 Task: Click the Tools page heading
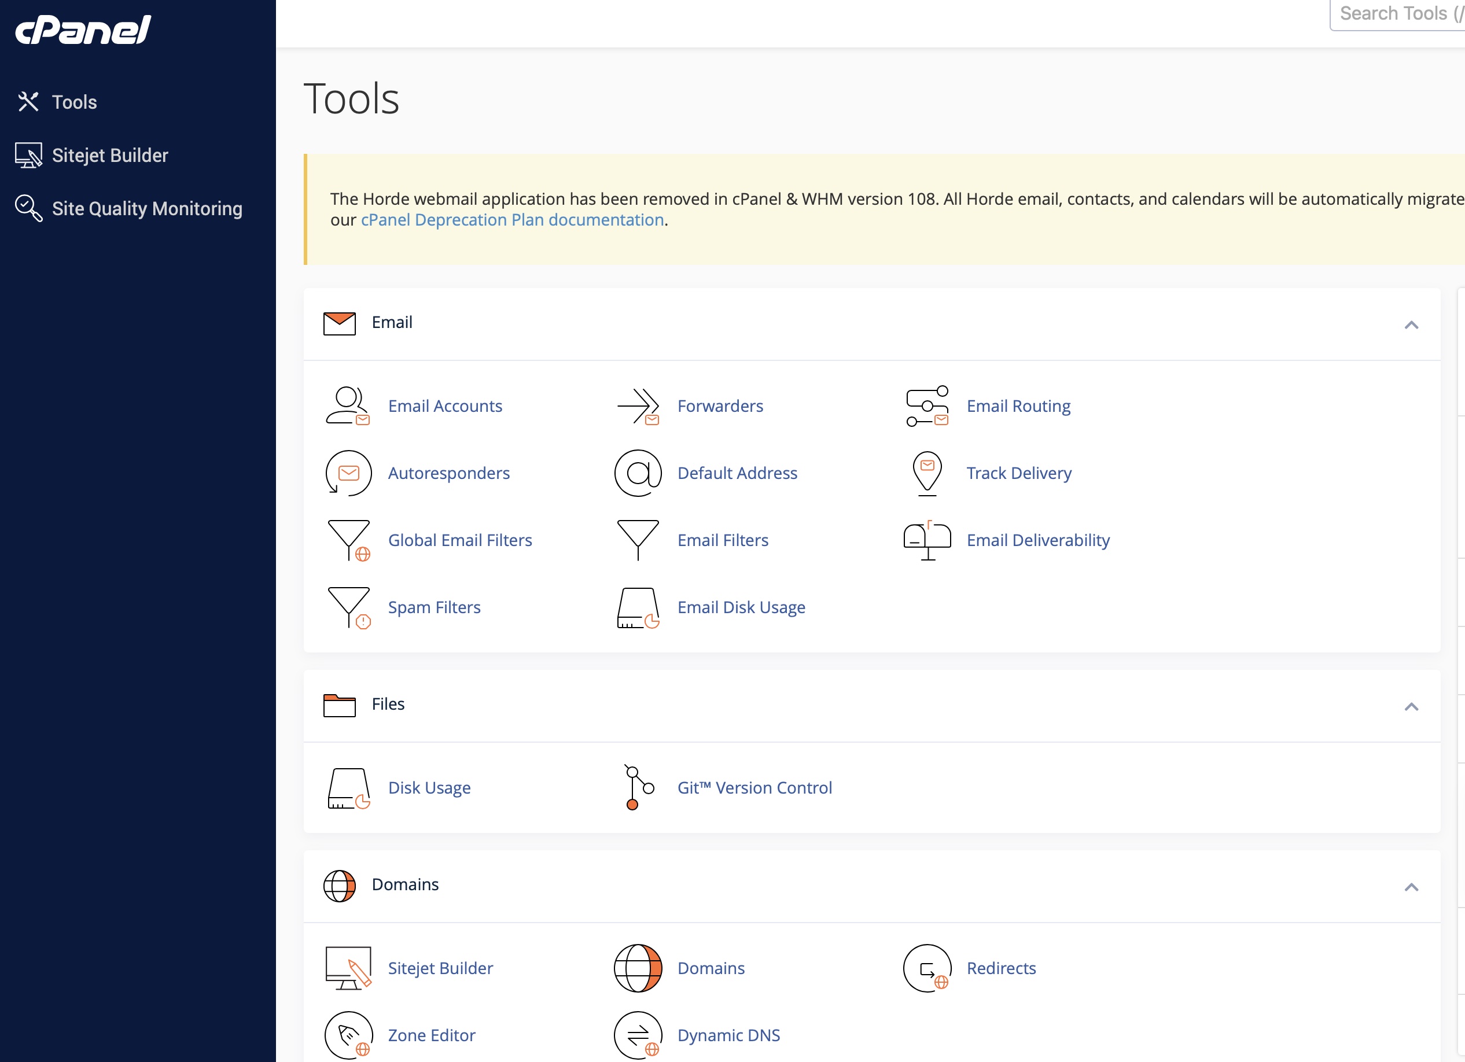351,99
